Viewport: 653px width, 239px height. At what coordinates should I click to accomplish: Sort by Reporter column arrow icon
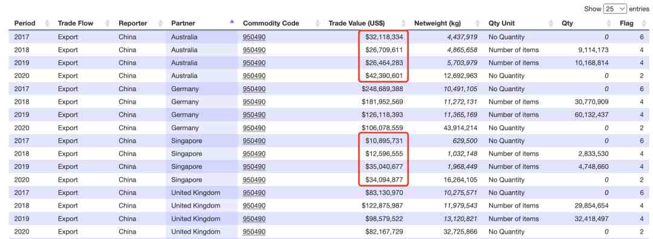[x=160, y=24]
